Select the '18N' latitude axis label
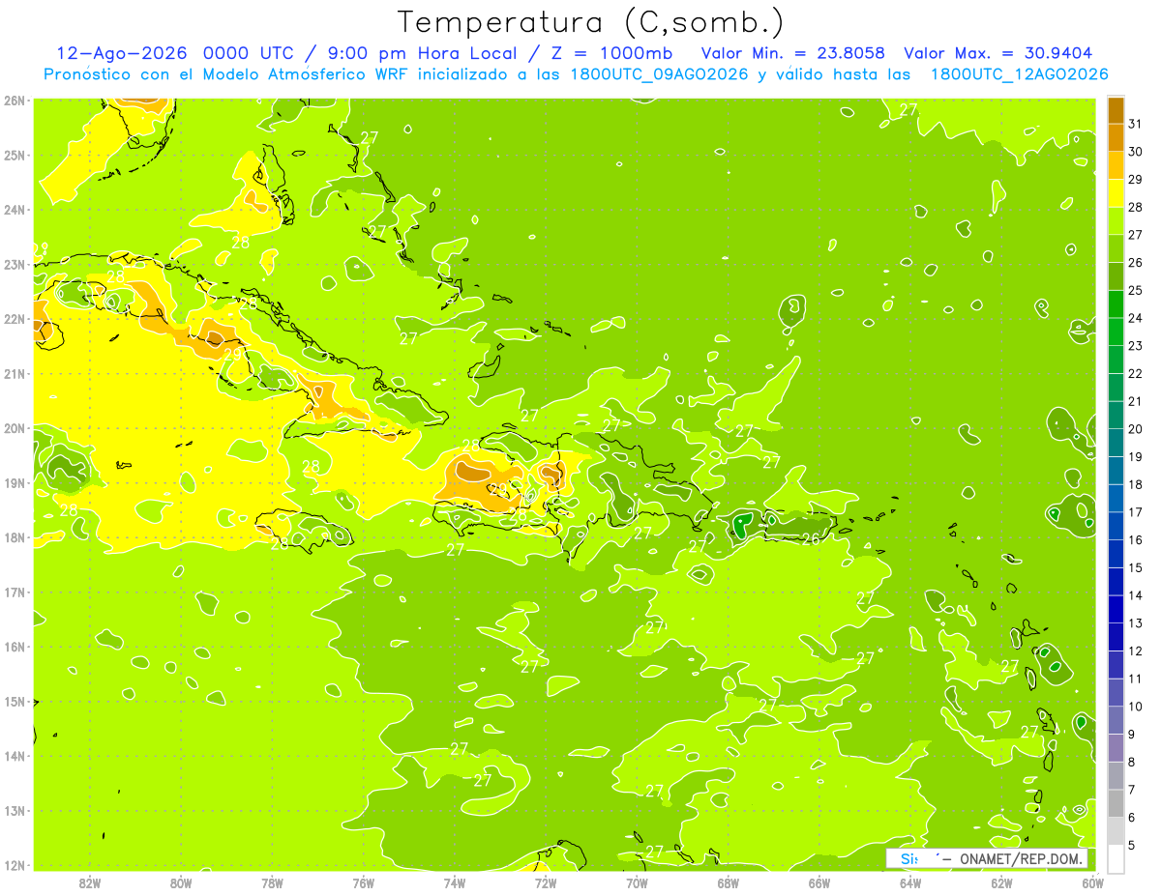The width and height of the screenshot is (1161, 896). pos(14,537)
